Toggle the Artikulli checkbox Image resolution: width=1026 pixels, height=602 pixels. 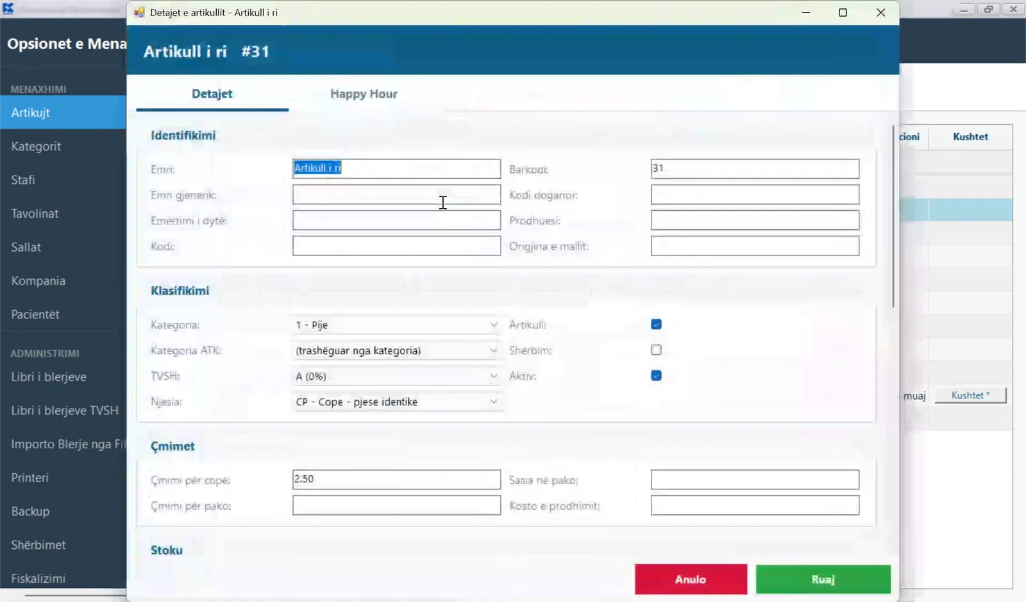(x=656, y=324)
